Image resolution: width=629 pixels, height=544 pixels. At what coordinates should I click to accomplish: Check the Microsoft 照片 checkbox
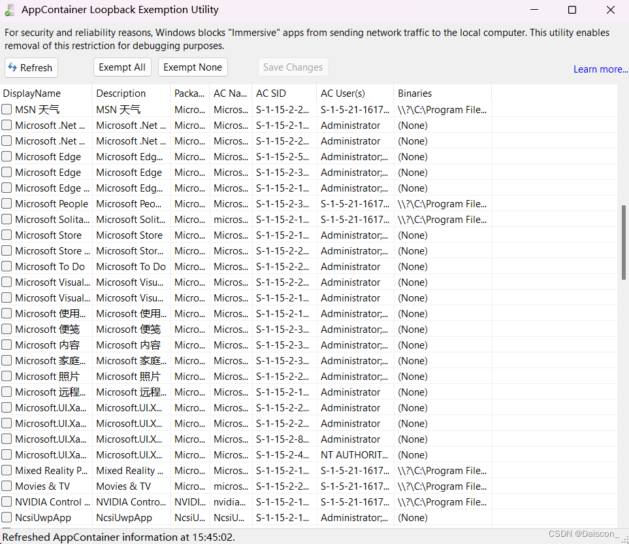(x=7, y=376)
